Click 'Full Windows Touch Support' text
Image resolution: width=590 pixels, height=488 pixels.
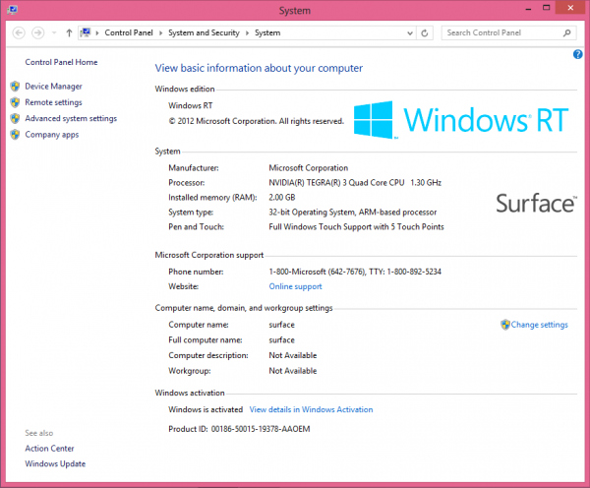[356, 226]
